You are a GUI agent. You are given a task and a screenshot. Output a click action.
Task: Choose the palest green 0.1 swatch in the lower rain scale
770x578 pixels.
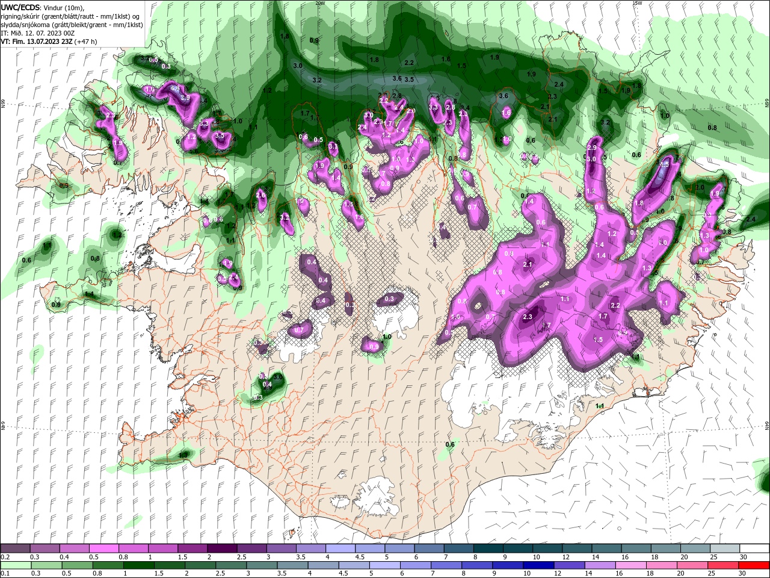pos(15,565)
